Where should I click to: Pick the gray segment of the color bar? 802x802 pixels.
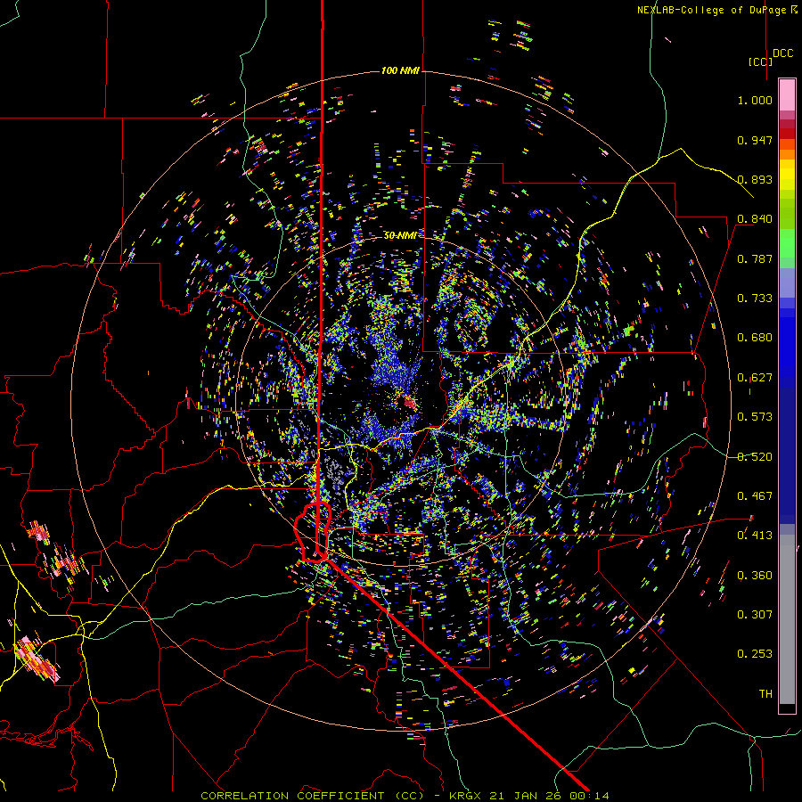click(787, 619)
